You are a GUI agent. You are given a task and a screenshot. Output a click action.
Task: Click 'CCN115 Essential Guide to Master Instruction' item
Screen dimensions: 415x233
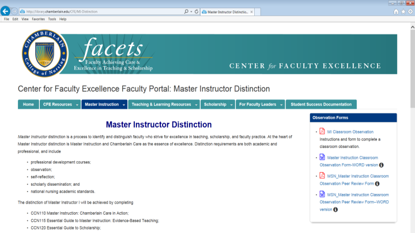[x=95, y=220]
